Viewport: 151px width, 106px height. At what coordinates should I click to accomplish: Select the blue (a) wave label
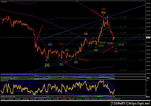point(50,44)
